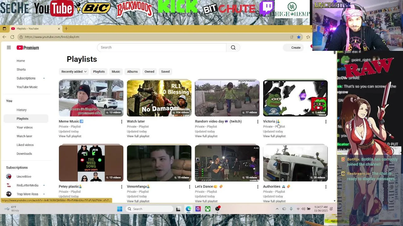Viewport: 403px width, 226px height.
Task: Open more options for Petey plastic playlist
Action: click(122, 187)
